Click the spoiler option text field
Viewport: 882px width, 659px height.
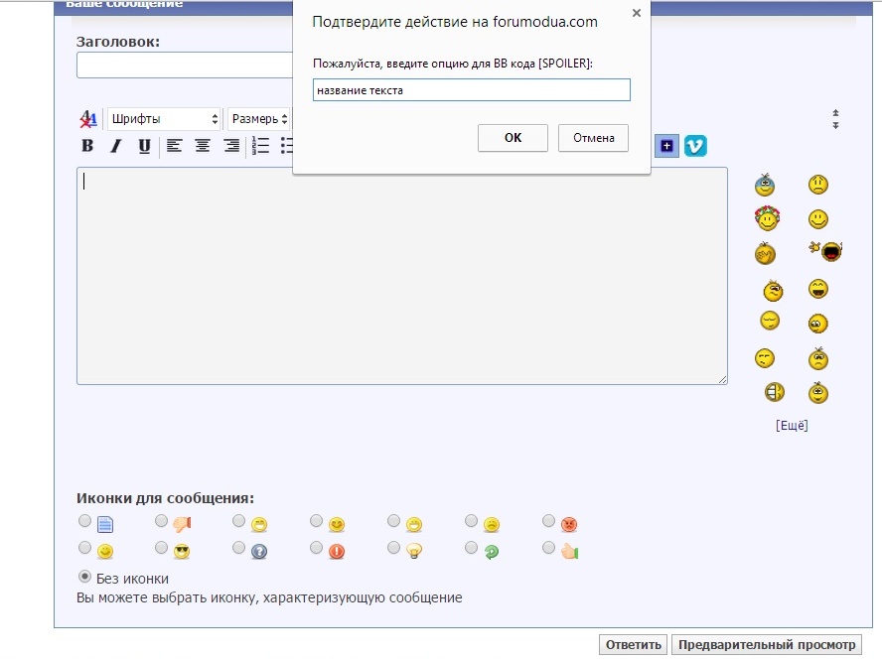[471, 90]
